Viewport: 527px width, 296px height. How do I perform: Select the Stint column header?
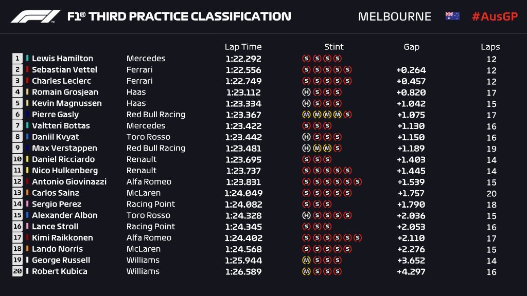click(333, 47)
